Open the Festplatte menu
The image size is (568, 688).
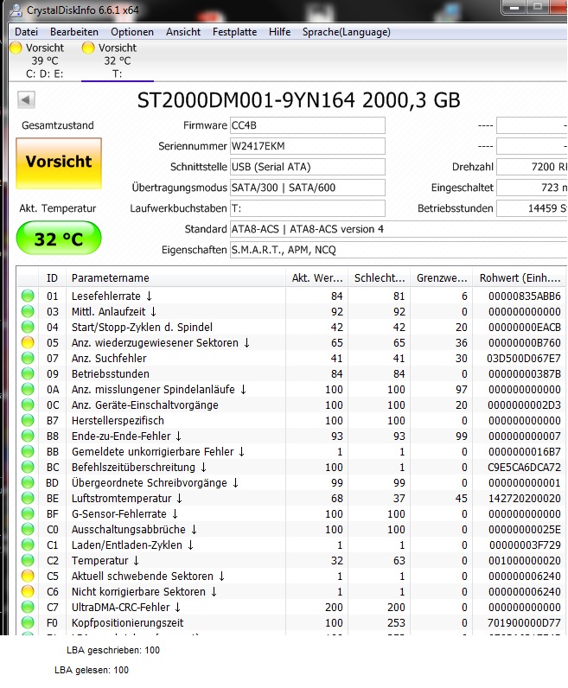[235, 32]
